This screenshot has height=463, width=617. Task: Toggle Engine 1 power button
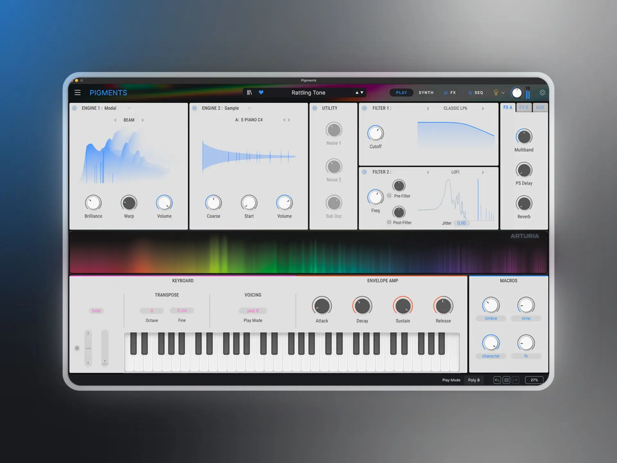point(75,108)
